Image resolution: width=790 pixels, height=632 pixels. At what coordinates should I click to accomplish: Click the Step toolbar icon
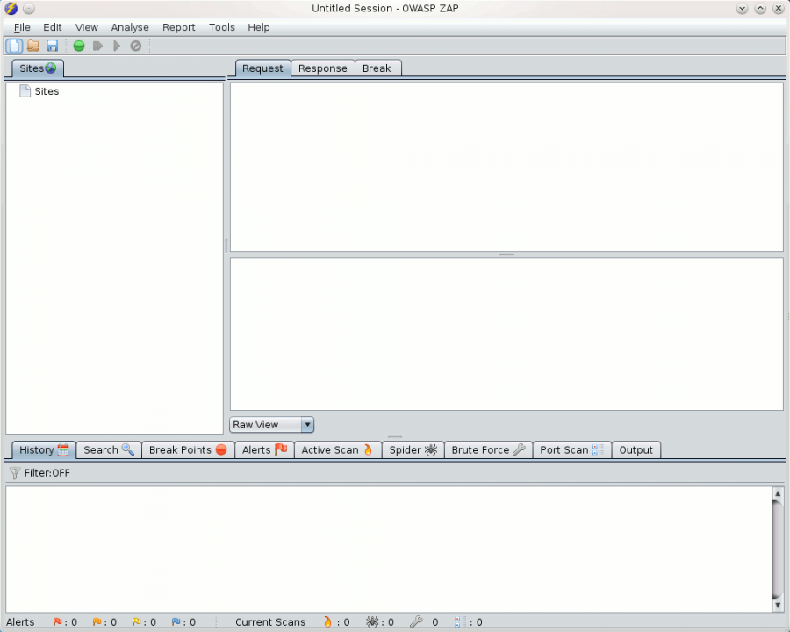pyautogui.click(x=98, y=46)
